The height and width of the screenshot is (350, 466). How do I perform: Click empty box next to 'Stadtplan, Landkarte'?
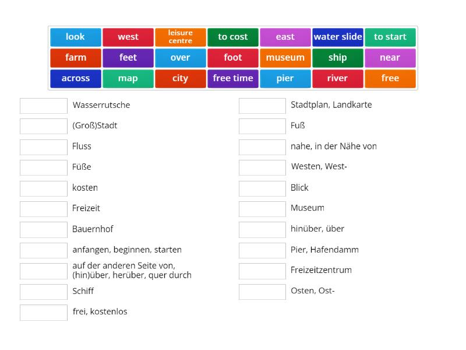pos(262,106)
